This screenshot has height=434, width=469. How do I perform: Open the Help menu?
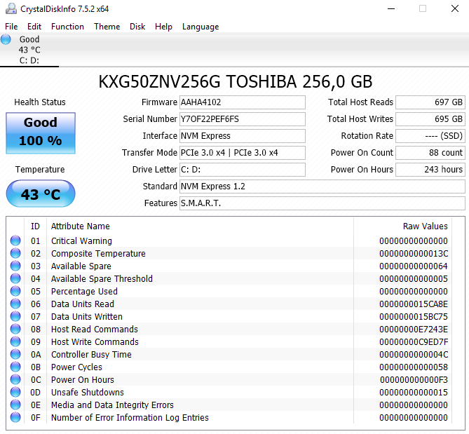[163, 27]
